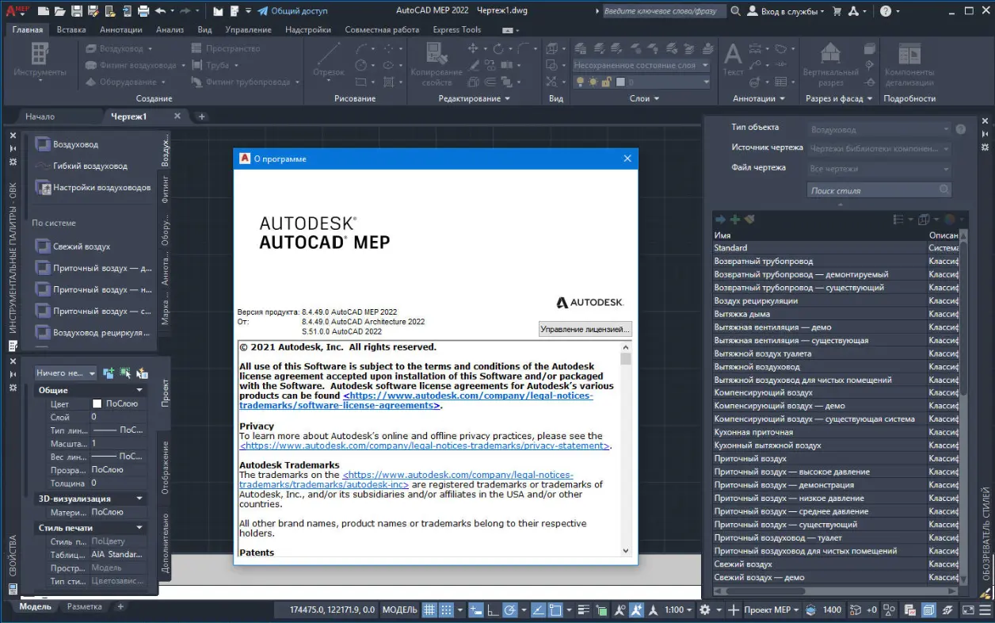Click the Цвет ПоСлою color swatch
Viewport: 995px width, 623px height.
(97, 403)
